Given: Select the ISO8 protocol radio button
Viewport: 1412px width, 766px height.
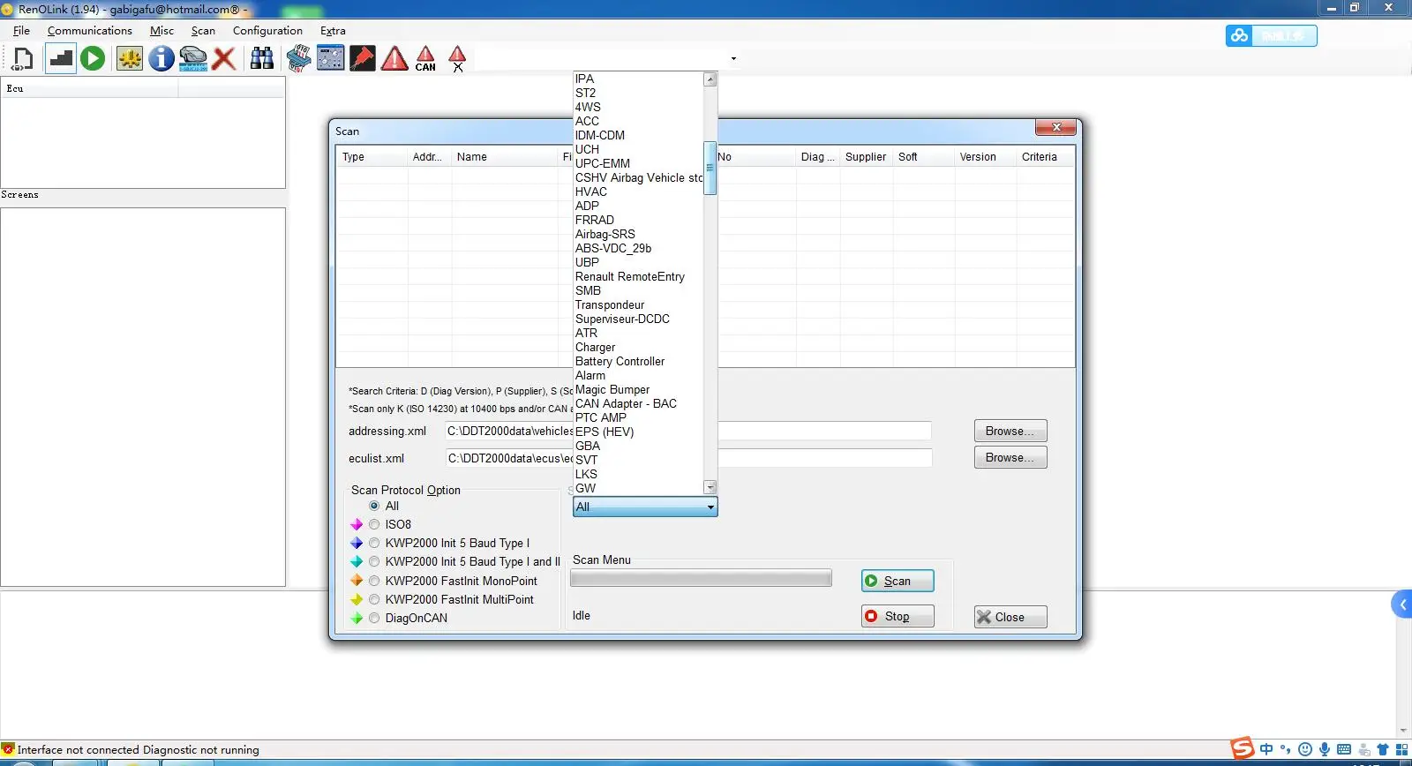Looking at the screenshot, I should (x=374, y=524).
